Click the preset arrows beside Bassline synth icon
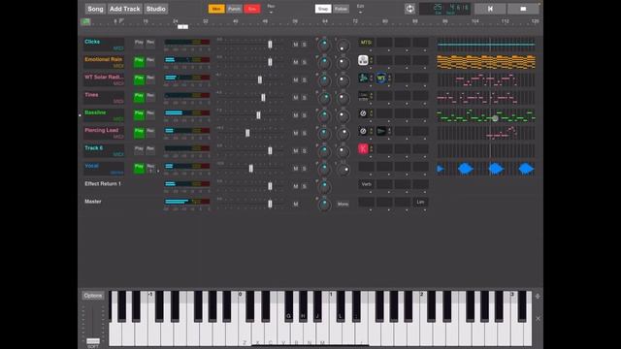The width and height of the screenshot is (621, 349). point(371,113)
